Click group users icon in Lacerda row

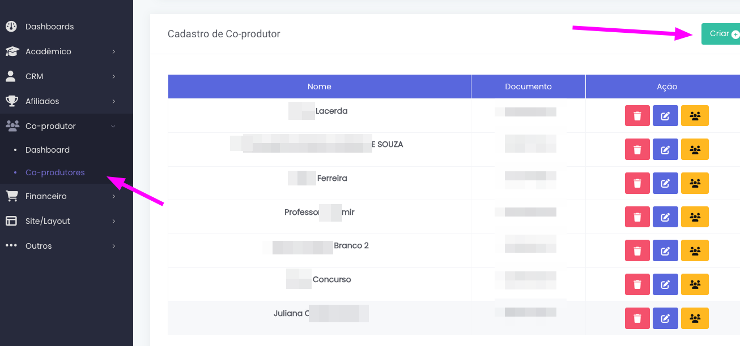click(x=695, y=116)
